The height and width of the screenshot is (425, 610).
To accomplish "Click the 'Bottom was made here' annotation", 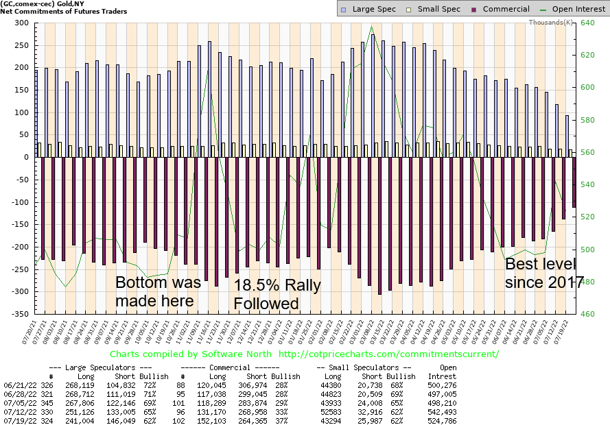I will pyautogui.click(x=155, y=292).
